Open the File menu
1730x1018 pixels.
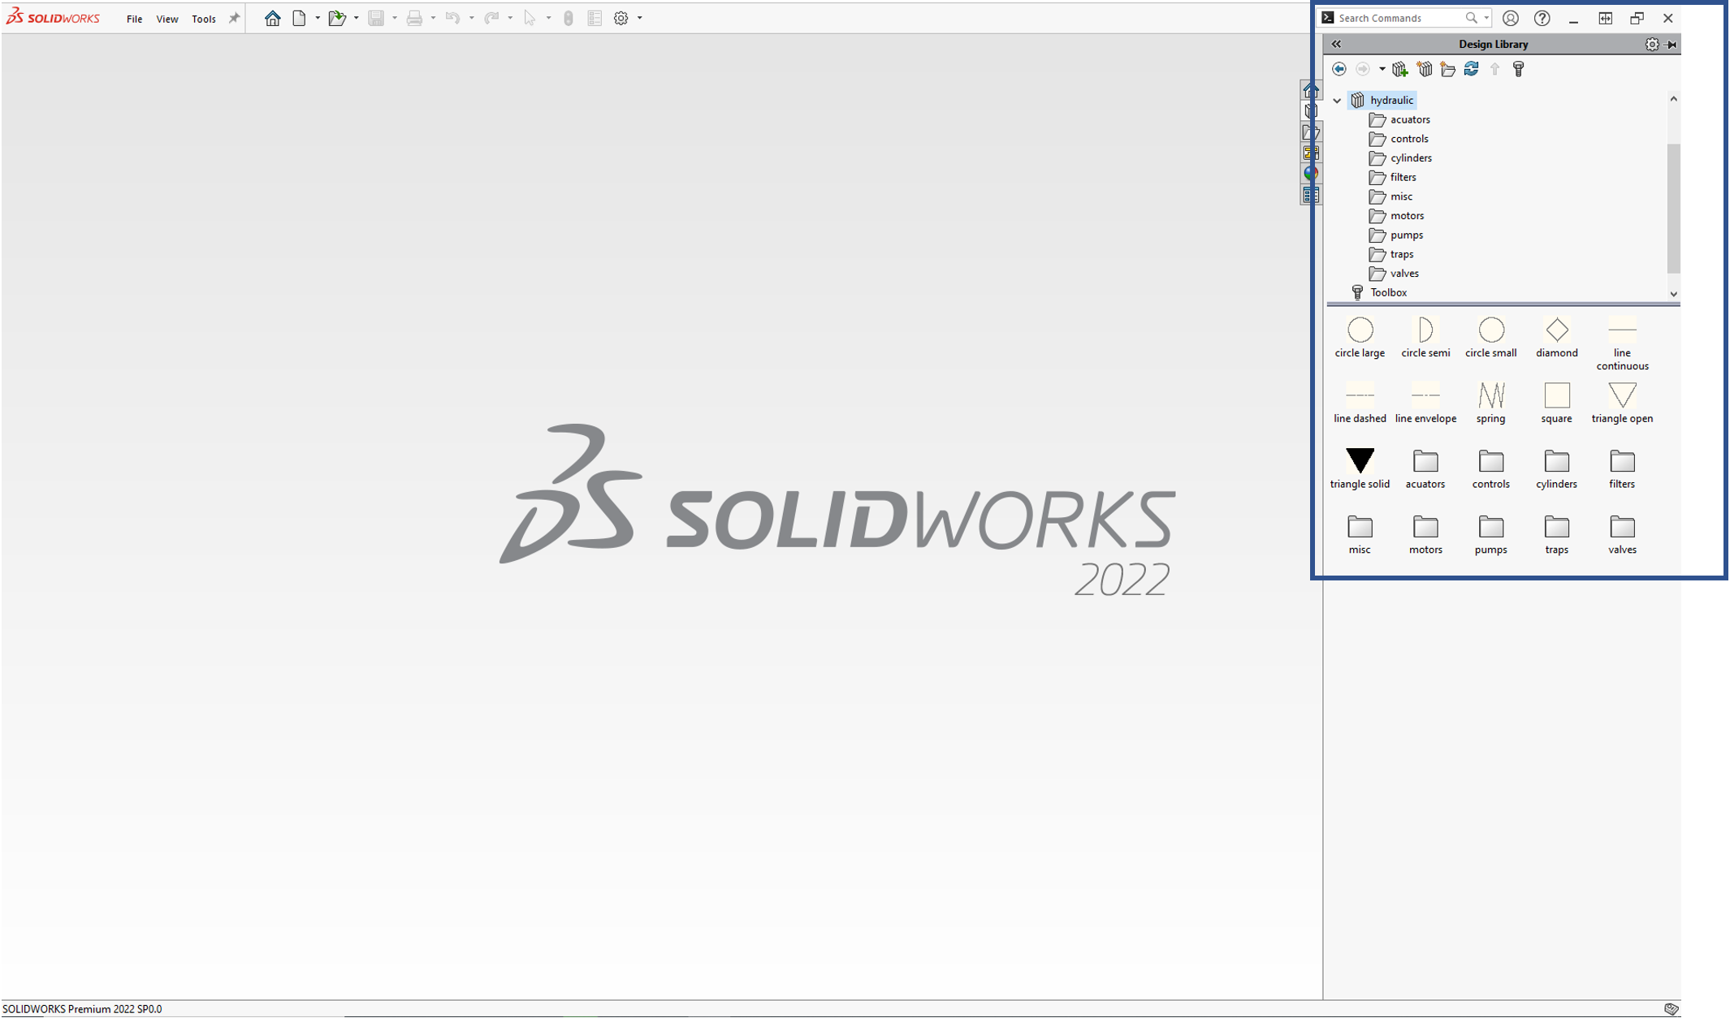[x=134, y=19]
